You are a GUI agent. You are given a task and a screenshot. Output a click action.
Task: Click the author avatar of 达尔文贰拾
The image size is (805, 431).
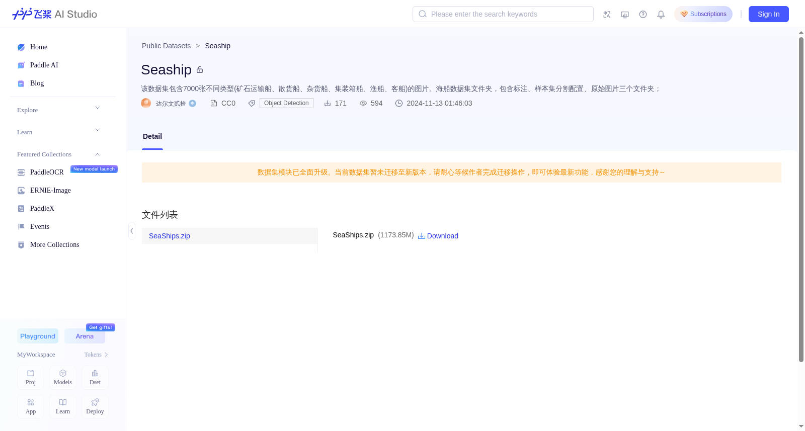tap(146, 103)
